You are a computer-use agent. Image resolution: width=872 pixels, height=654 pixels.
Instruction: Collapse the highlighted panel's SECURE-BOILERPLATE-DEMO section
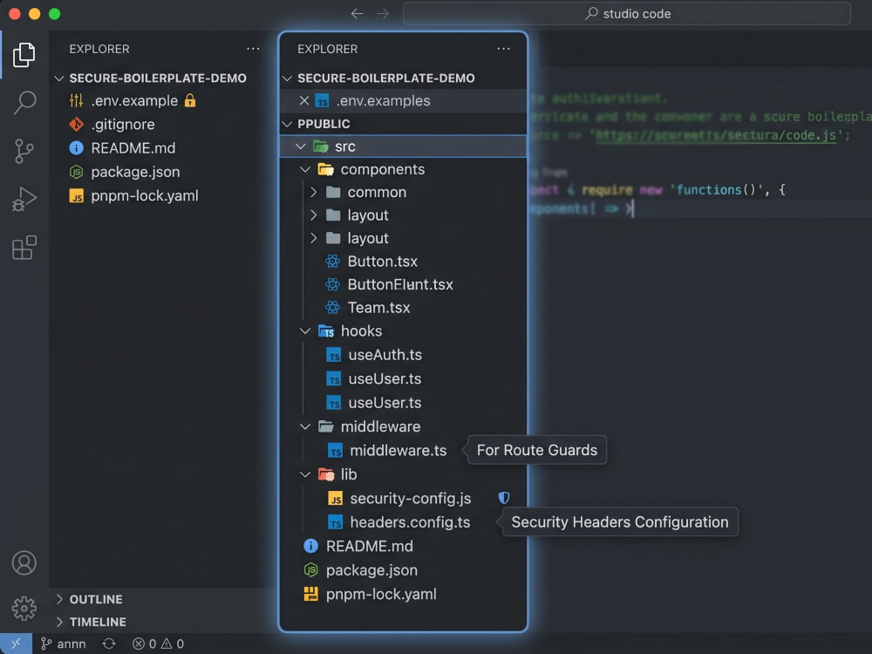point(288,78)
